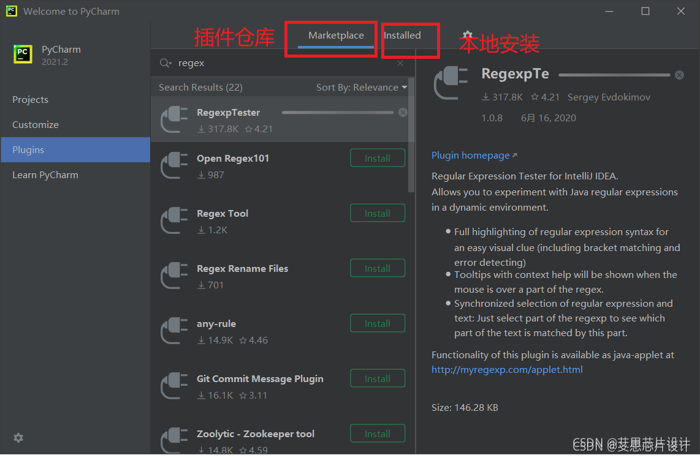
Task: Click the Open Regex101 plugin icon
Action: [x=175, y=165]
